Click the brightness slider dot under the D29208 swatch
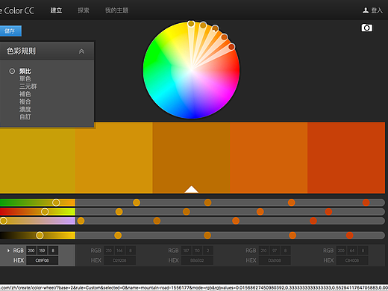This screenshot has width=388, height=291. 118,235
